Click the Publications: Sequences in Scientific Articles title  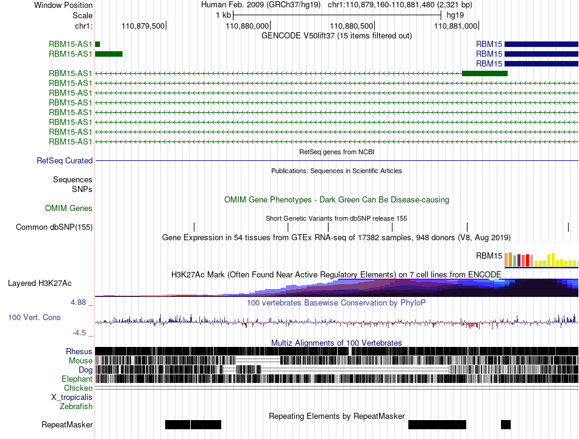click(336, 171)
